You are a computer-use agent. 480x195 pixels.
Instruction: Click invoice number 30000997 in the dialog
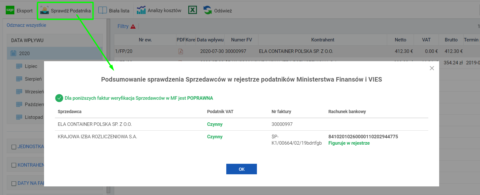[x=282, y=124]
